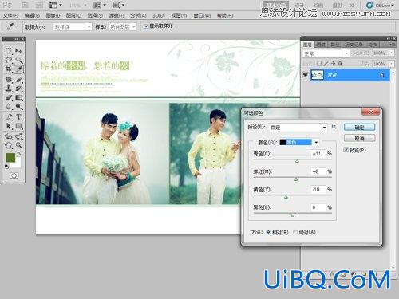
Task: Select the Crop tool
Action: pos(9,69)
